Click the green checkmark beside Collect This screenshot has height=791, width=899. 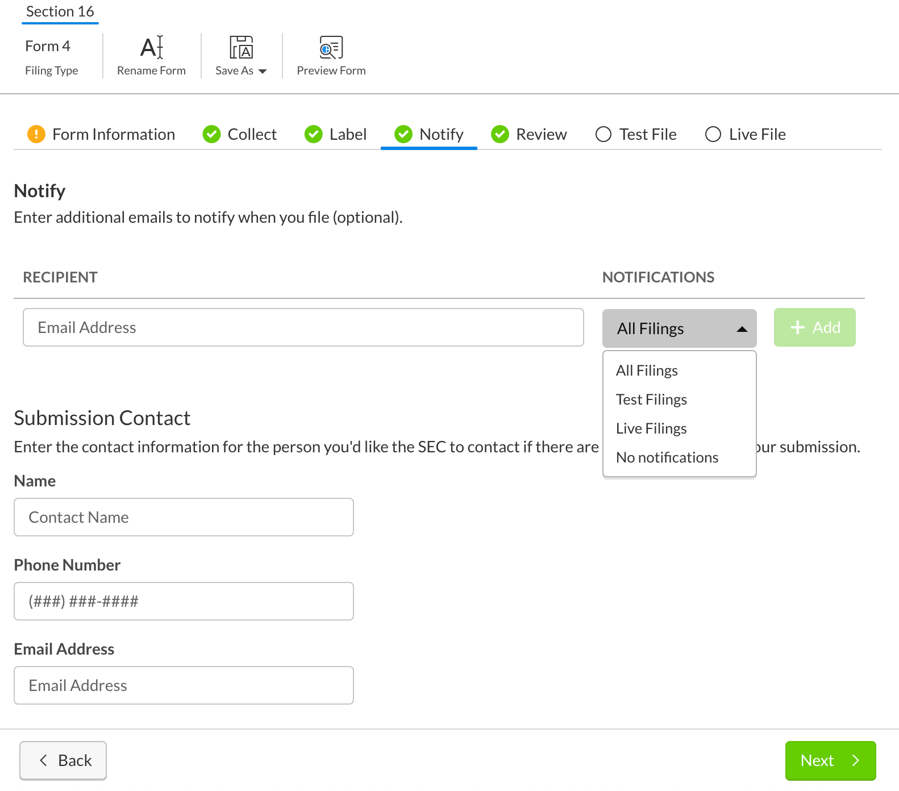pos(211,134)
